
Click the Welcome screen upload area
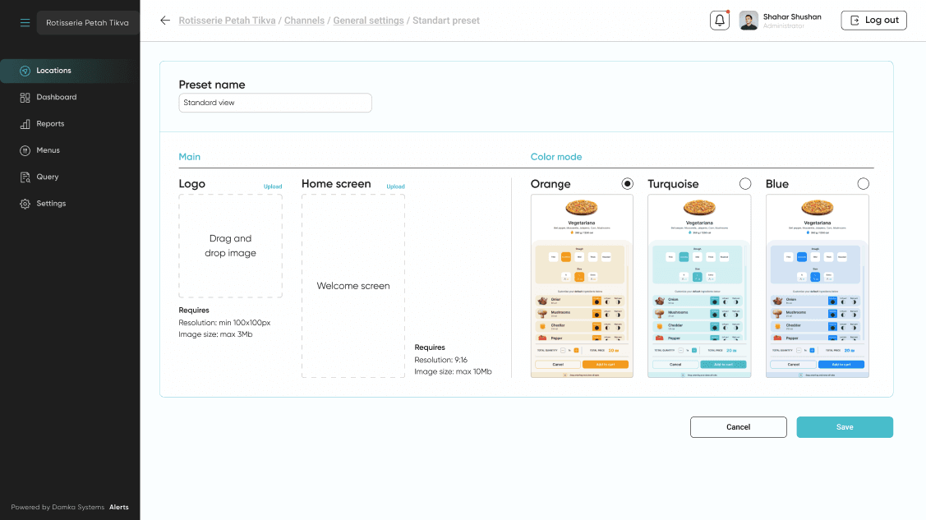point(353,286)
